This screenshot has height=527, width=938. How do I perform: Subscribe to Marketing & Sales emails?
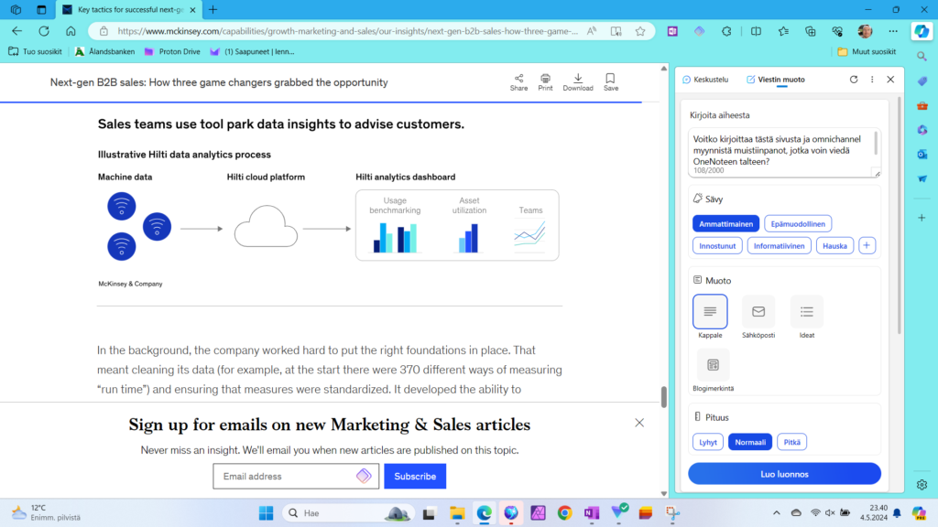[415, 476]
